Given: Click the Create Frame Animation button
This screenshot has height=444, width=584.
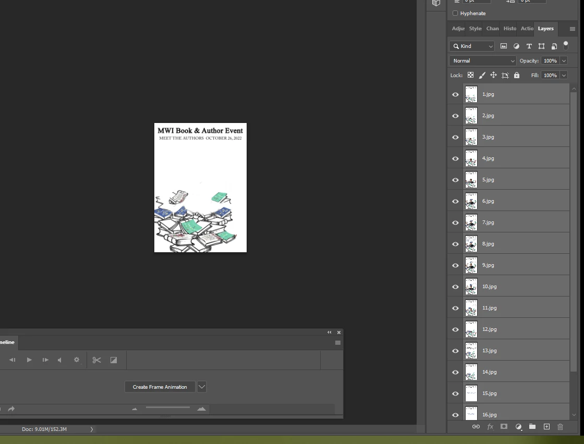Looking at the screenshot, I should pos(160,387).
